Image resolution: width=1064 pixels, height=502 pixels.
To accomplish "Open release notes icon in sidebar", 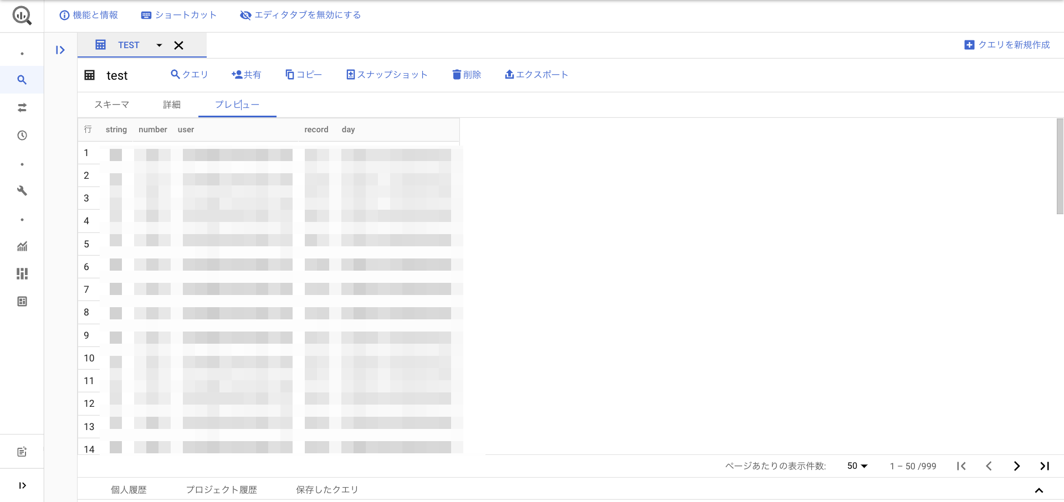I will coord(22,452).
